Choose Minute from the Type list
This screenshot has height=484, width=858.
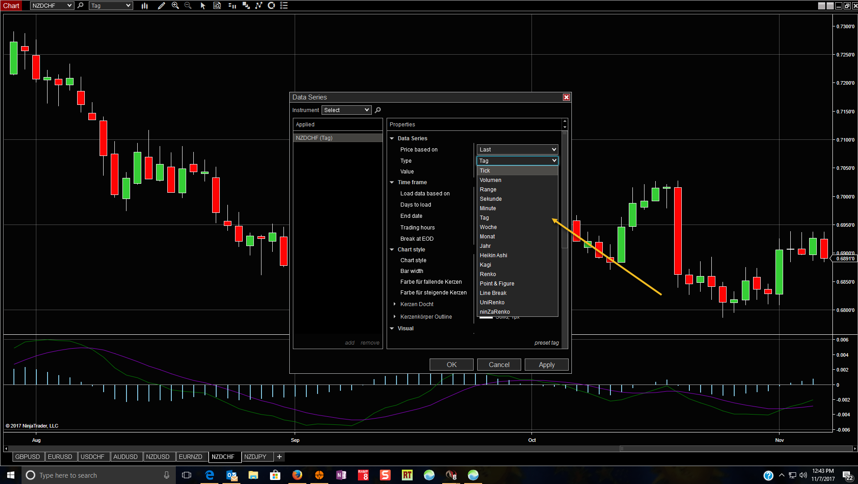(x=517, y=208)
